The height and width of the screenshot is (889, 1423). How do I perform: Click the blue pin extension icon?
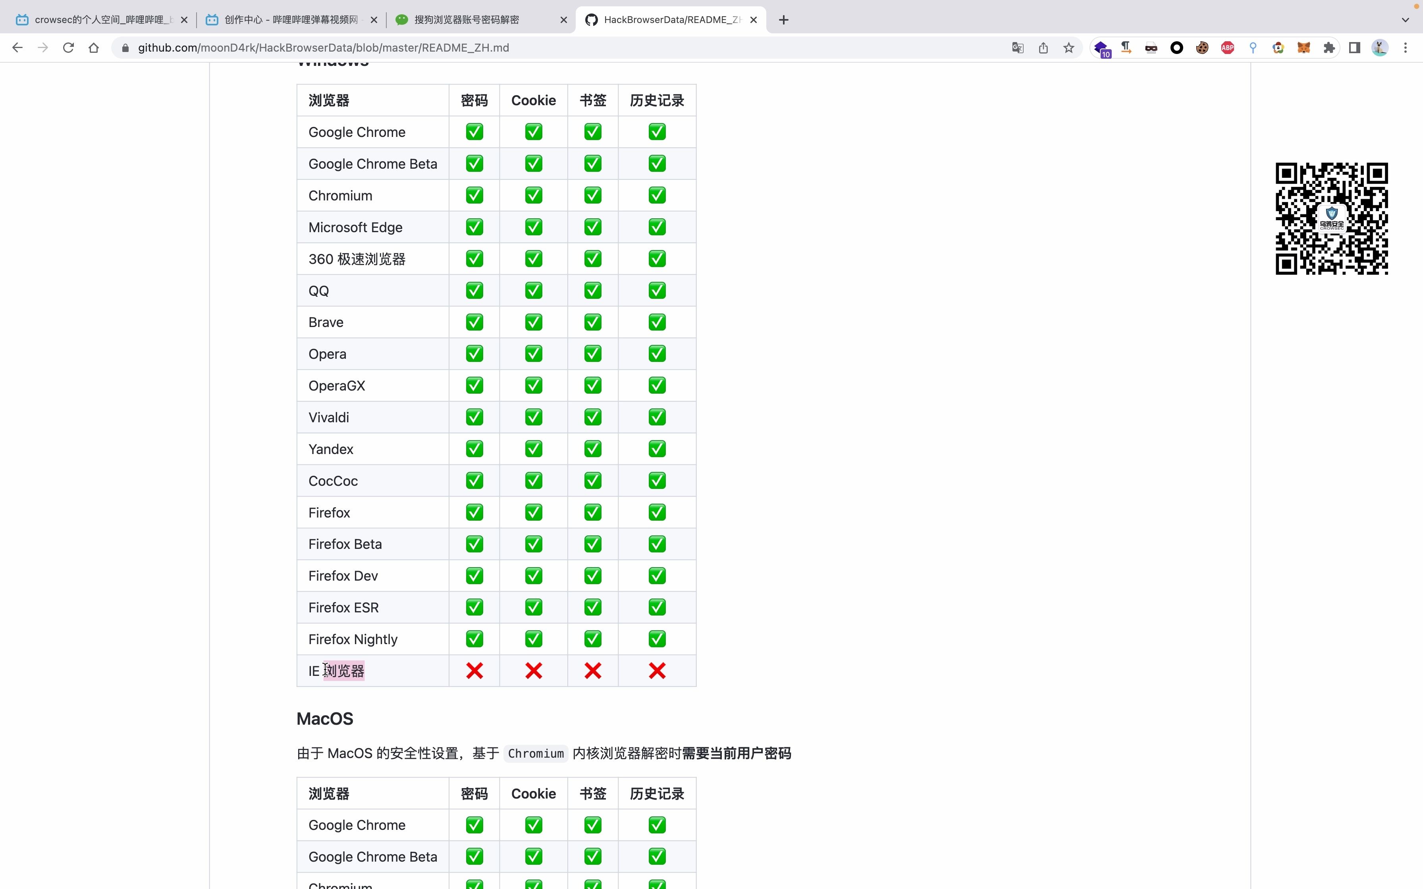point(1253,48)
